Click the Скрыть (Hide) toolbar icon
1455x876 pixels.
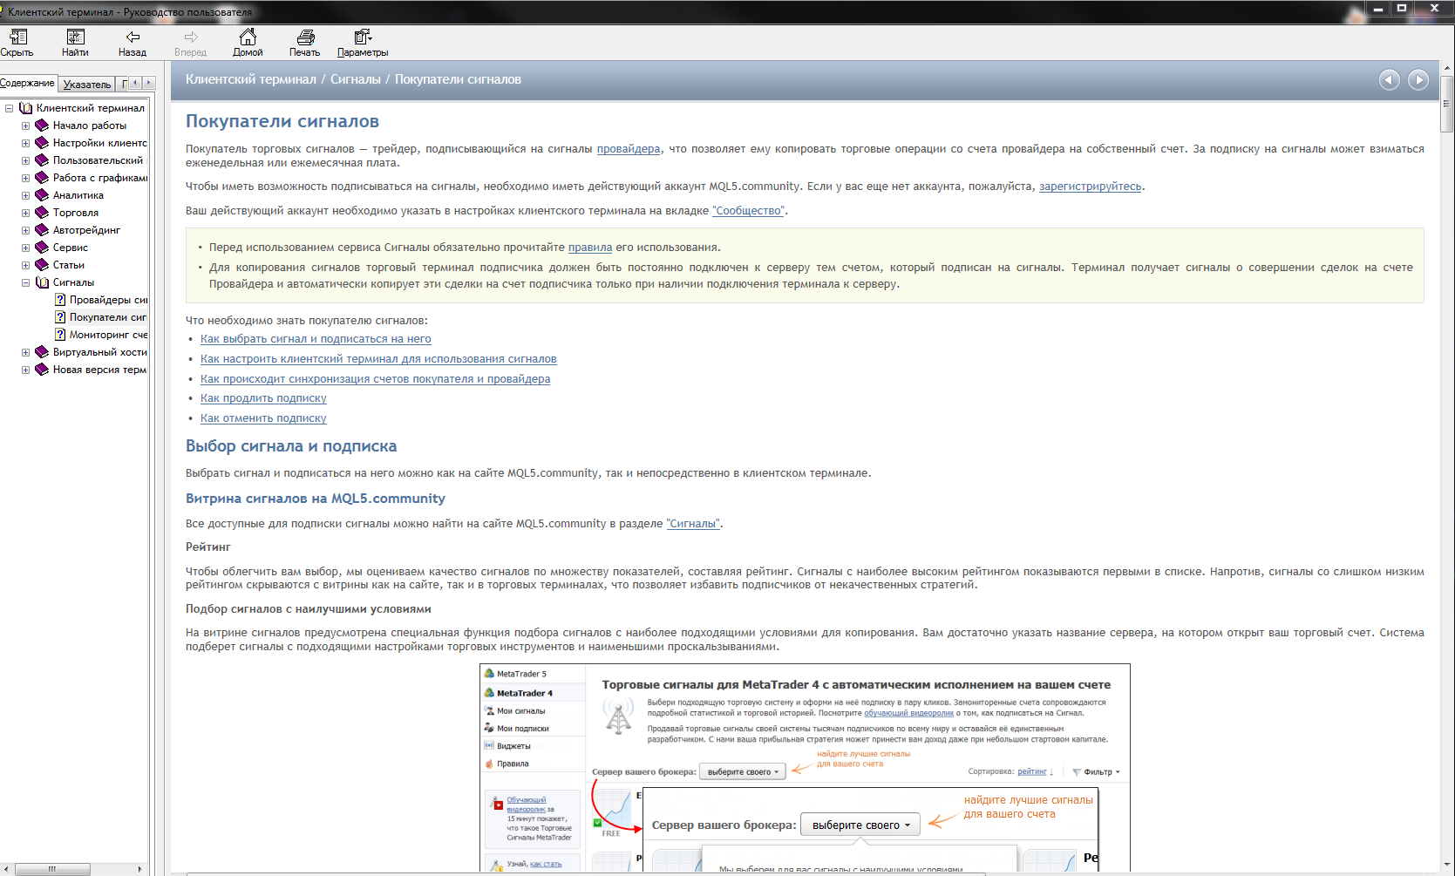17,37
